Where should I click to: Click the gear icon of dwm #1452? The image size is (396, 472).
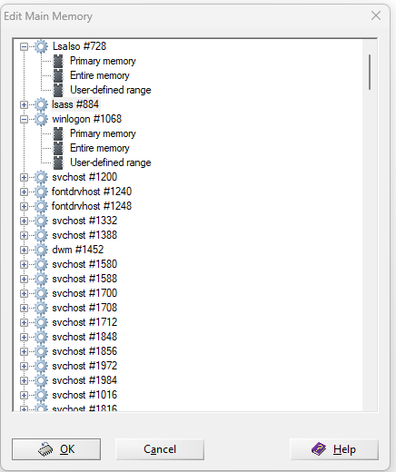pos(41,250)
